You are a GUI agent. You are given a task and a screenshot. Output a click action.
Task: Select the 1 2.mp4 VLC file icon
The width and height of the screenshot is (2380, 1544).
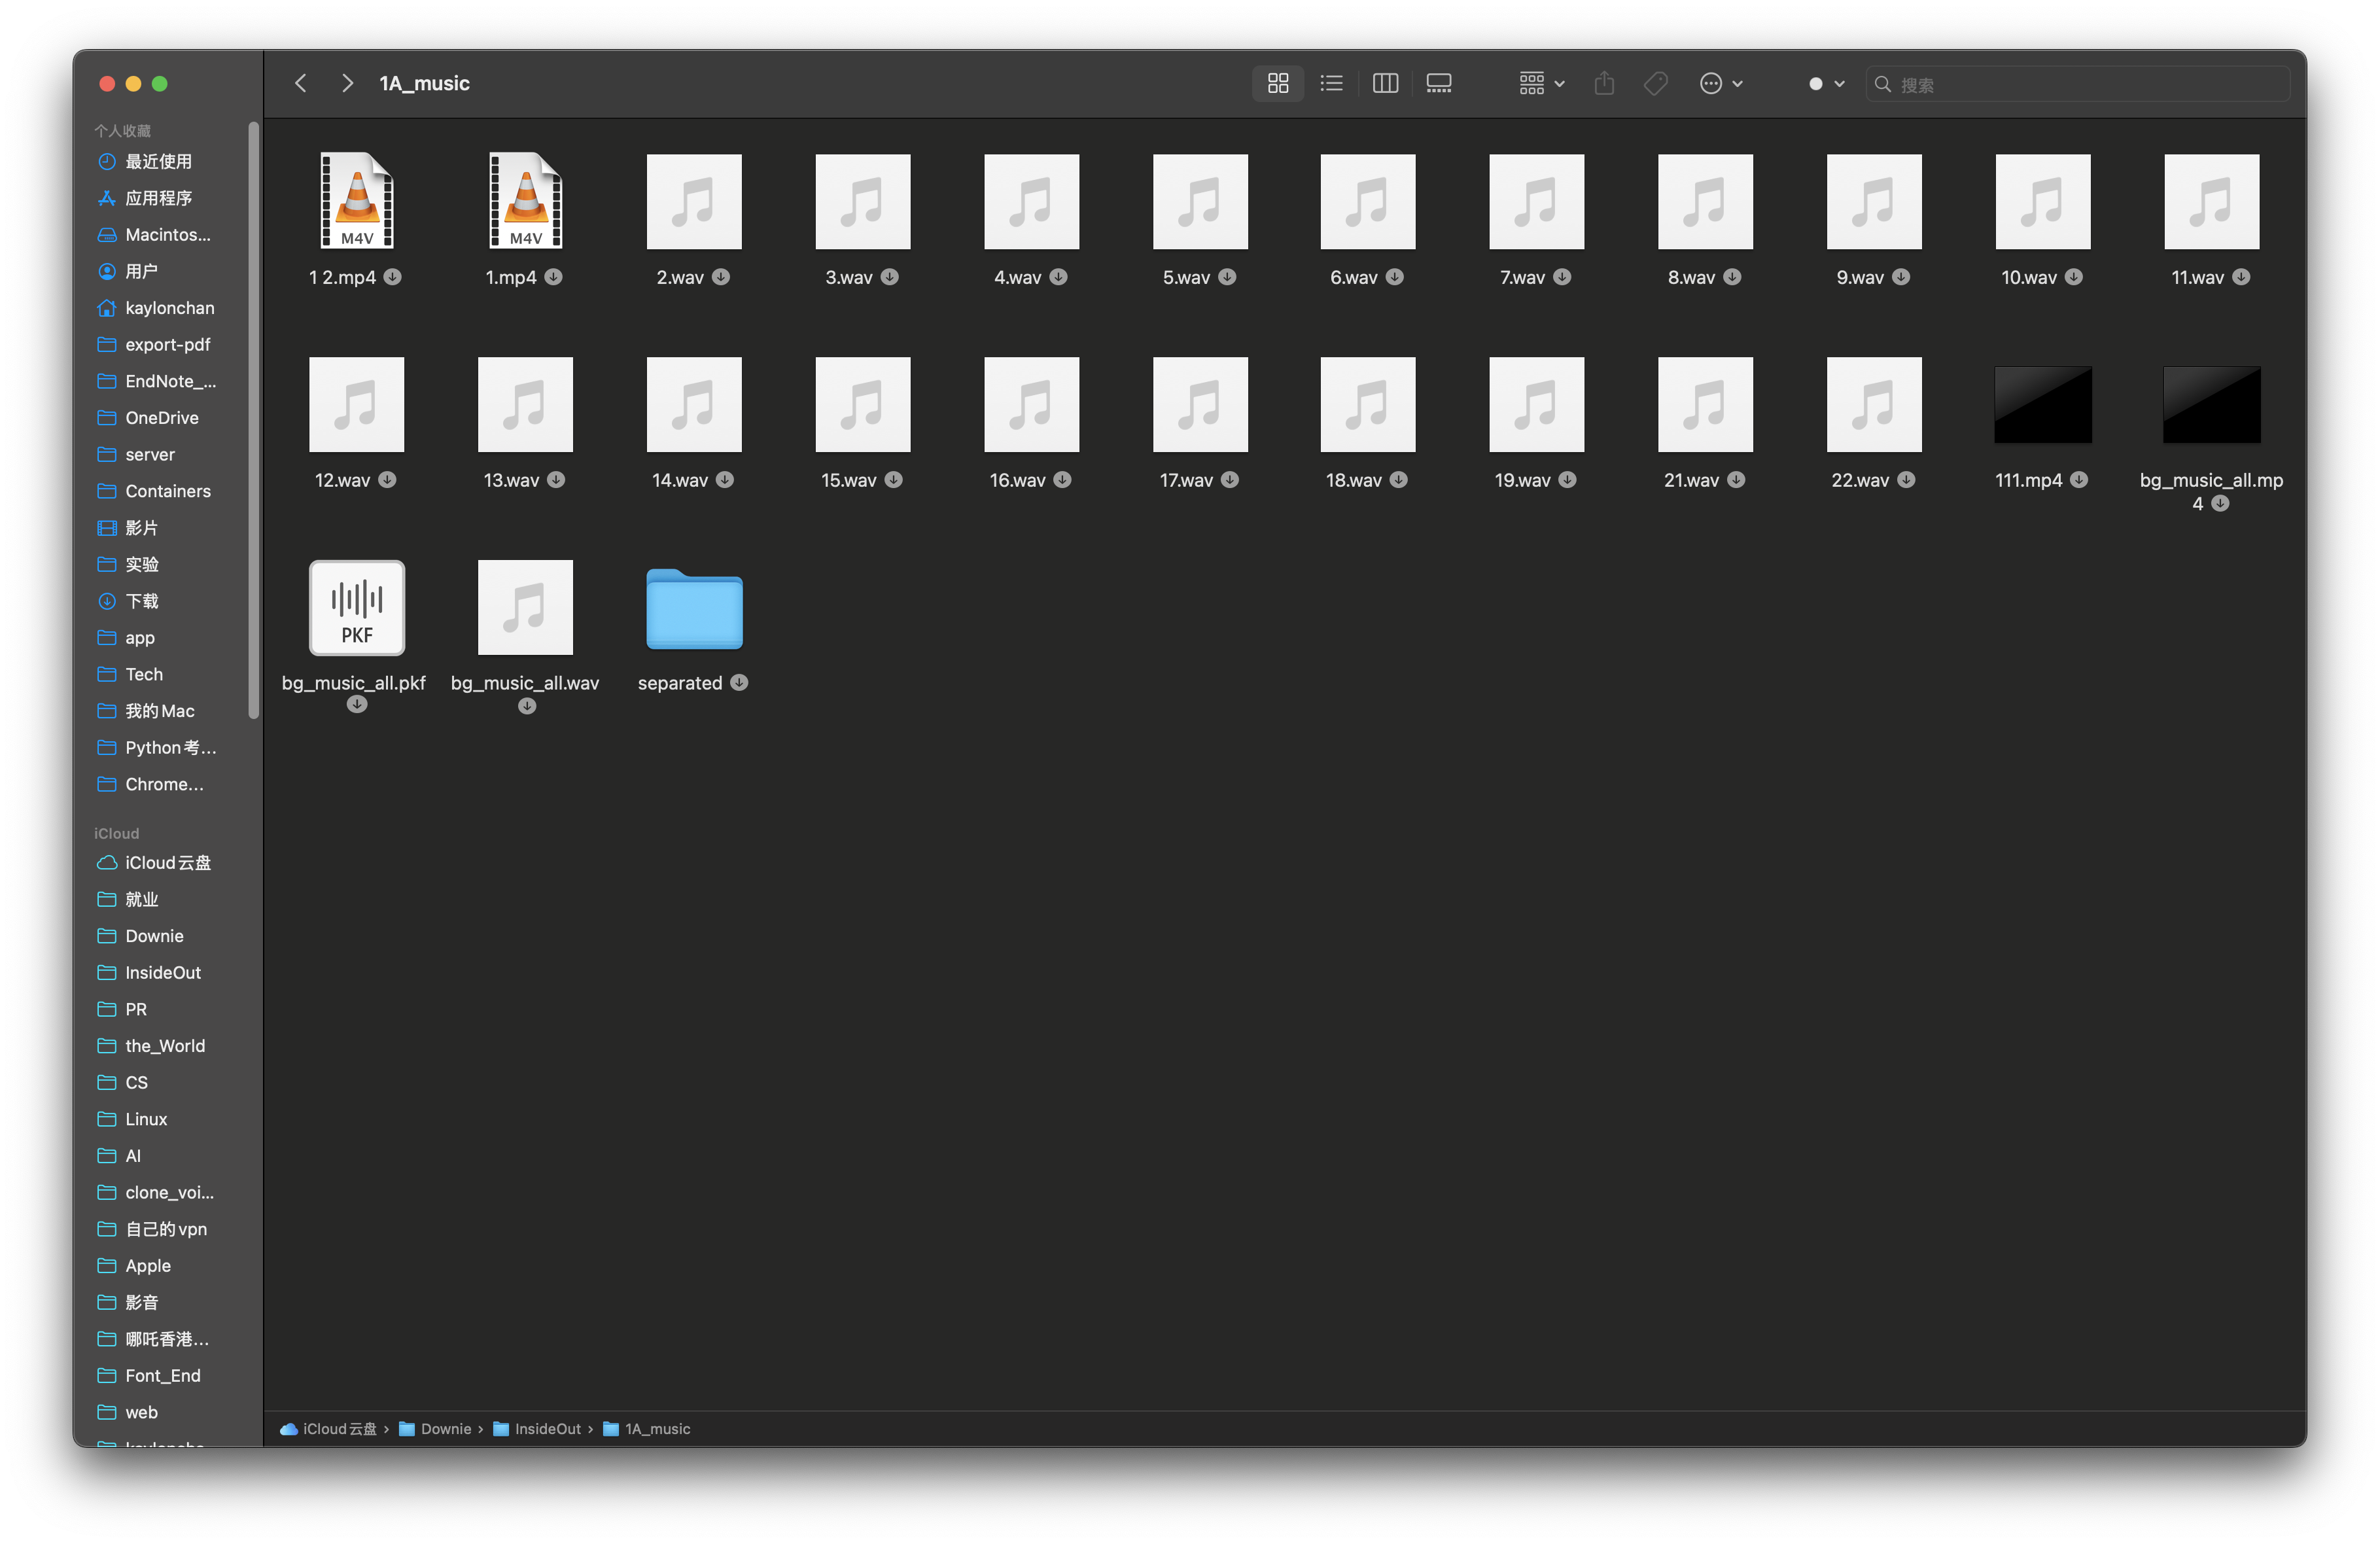pos(357,201)
